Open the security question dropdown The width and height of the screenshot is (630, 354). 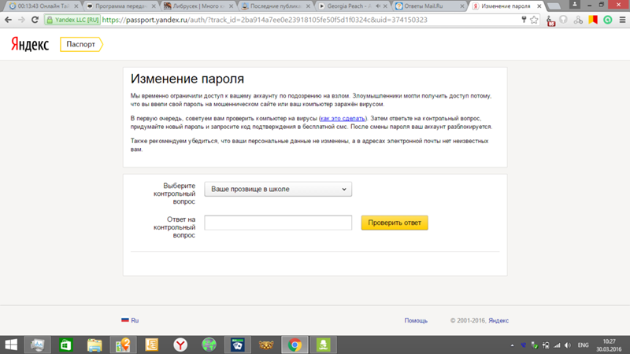pos(278,190)
